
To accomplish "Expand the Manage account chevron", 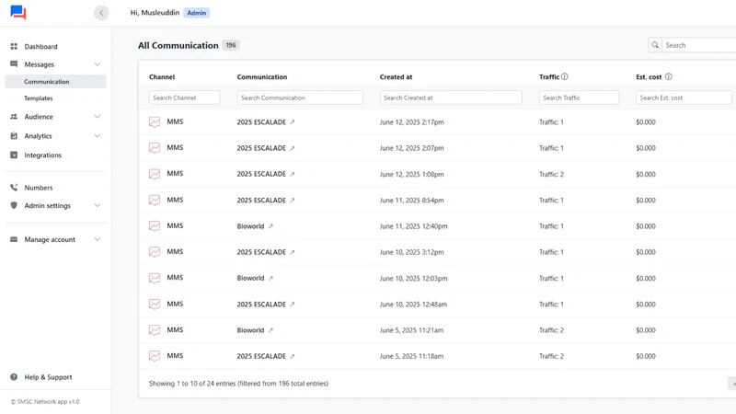I will pos(98,239).
